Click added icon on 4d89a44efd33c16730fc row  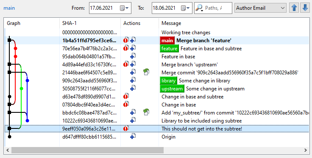[133, 64]
